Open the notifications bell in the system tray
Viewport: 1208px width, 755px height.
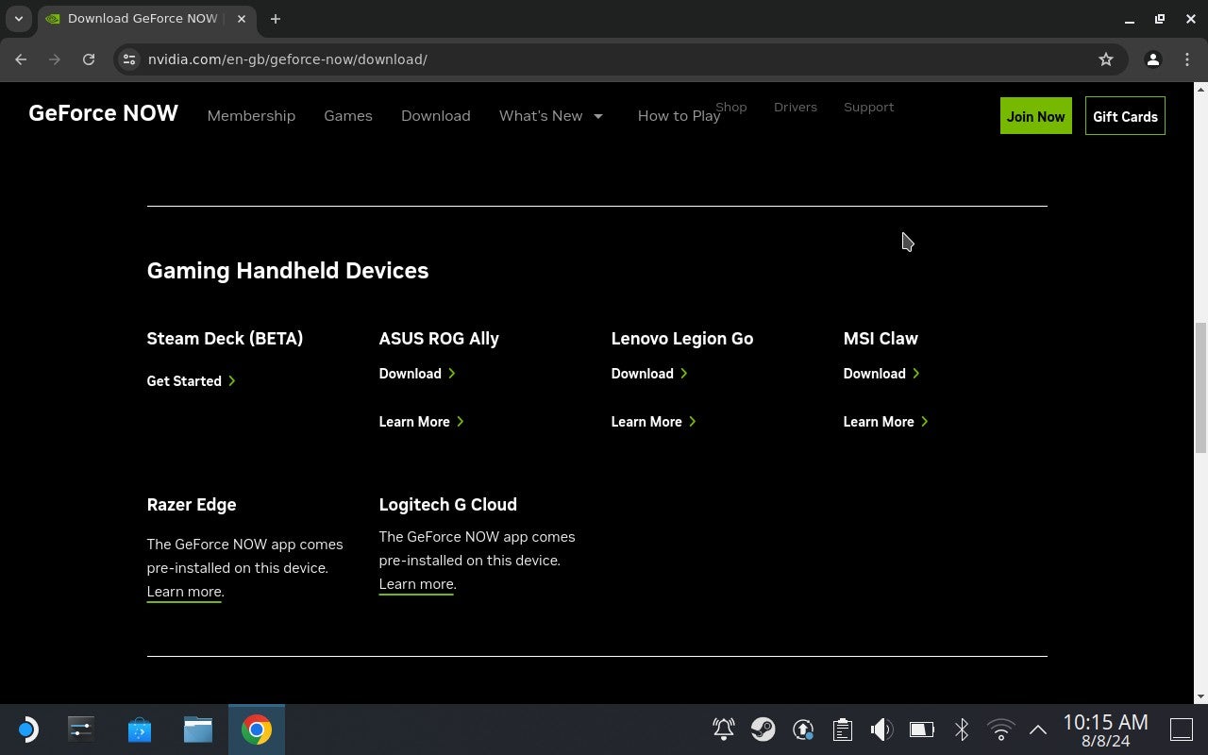point(723,729)
